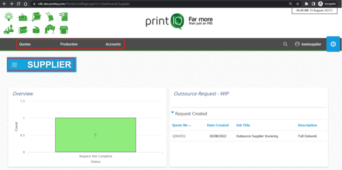
Task: Click the digital copier printer icon
Action: 64,17
